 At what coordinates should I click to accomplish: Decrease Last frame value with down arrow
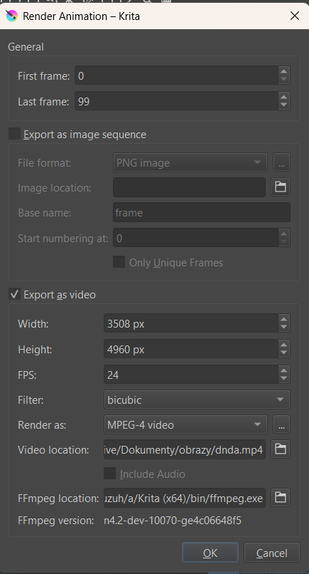(x=284, y=105)
